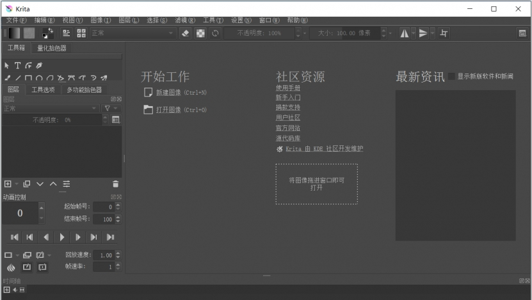
Task: Enable 显示新版软件和新闻 checkbox
Action: [451, 76]
